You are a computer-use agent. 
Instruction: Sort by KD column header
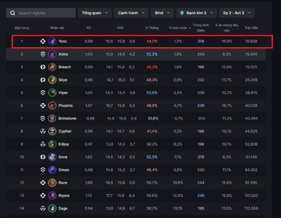point(89,28)
